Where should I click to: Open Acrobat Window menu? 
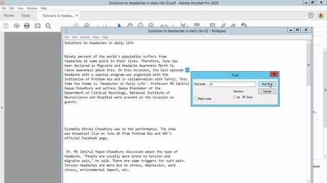[32, 8]
